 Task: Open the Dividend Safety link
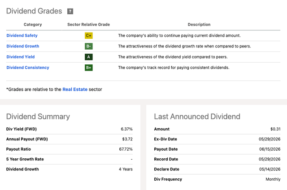pyautogui.click(x=22, y=35)
